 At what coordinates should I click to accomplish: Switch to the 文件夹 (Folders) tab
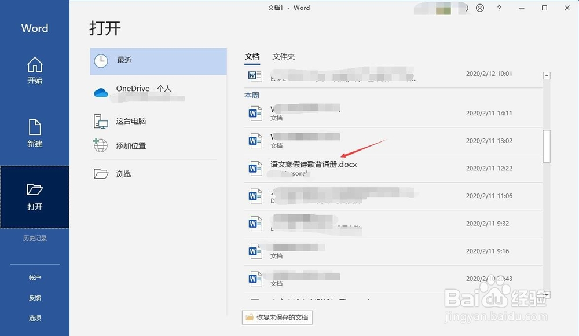[x=283, y=57]
